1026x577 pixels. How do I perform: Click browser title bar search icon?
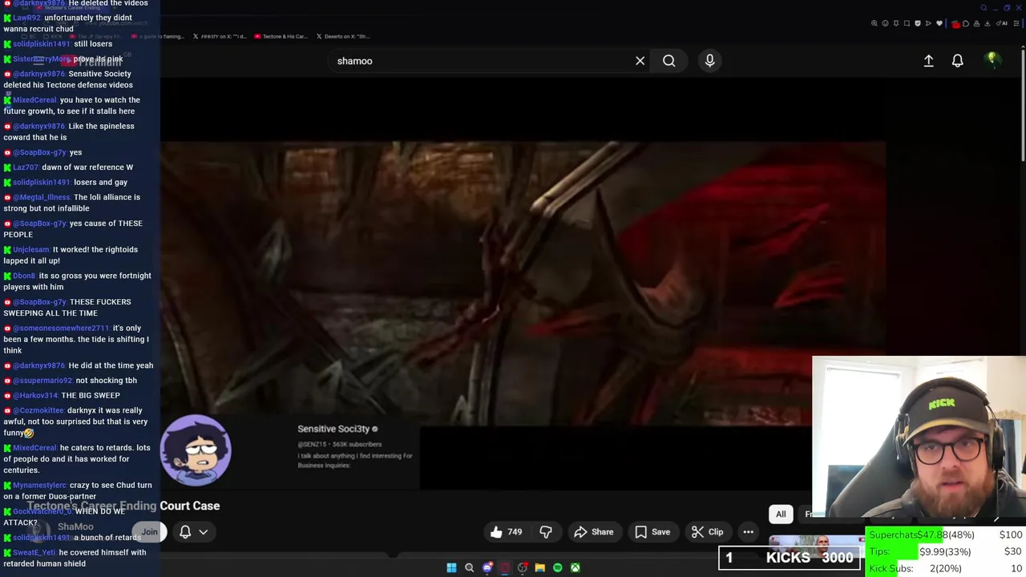984,8
